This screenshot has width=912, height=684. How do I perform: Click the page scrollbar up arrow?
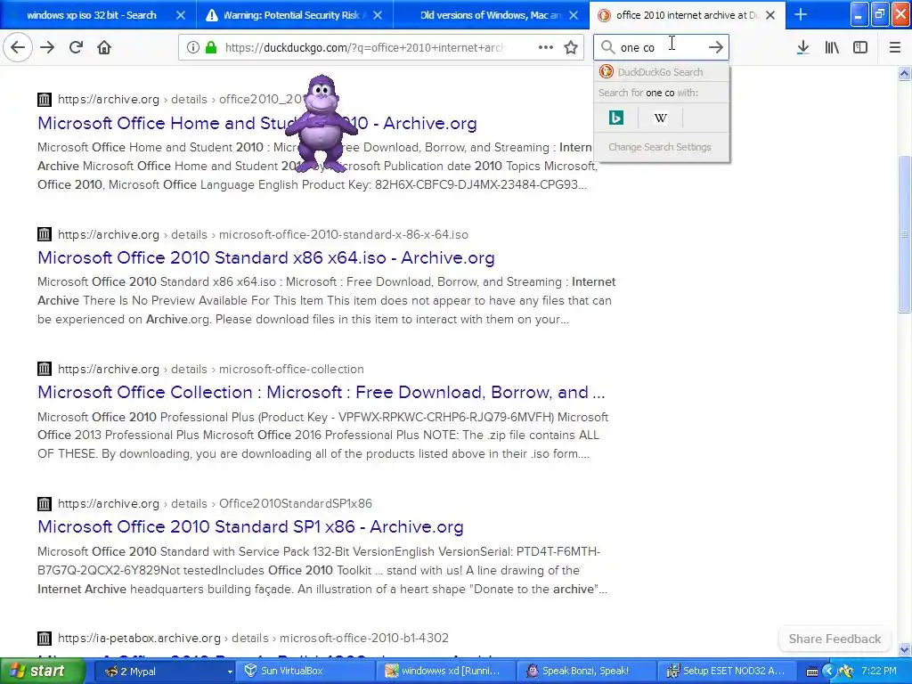click(x=904, y=73)
